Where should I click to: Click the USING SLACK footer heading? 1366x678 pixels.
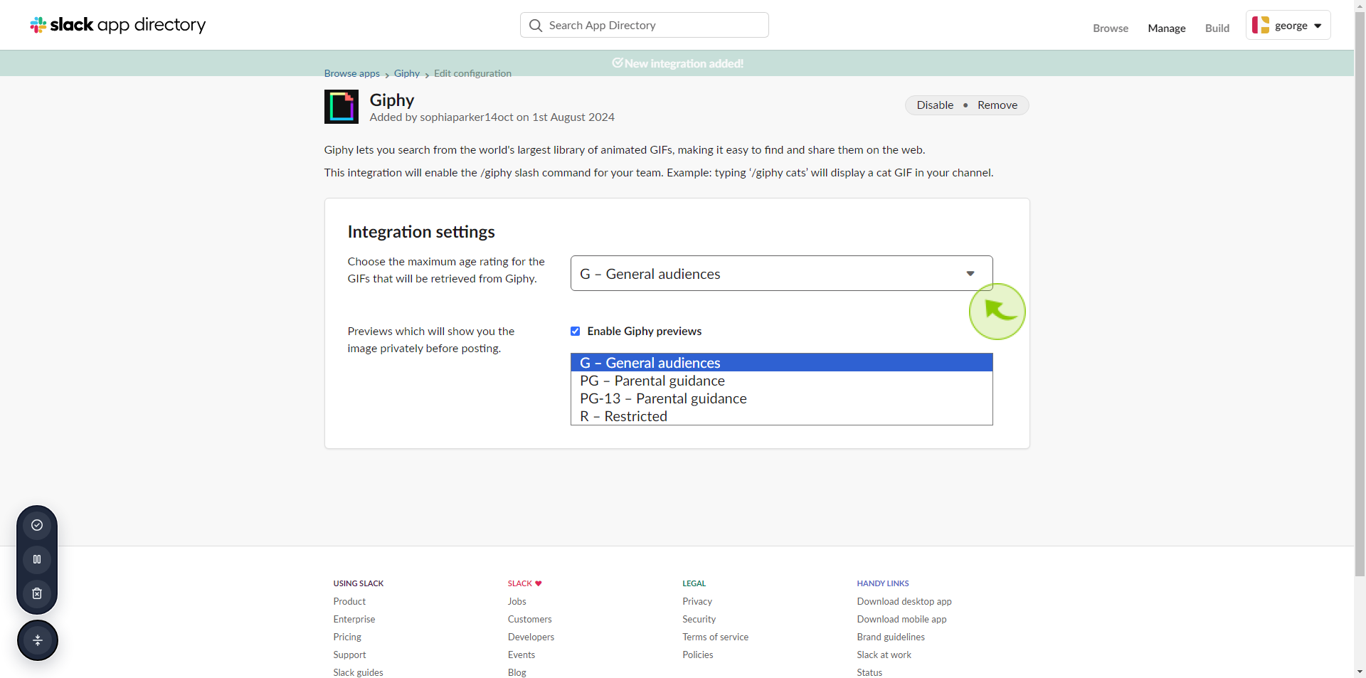(359, 583)
